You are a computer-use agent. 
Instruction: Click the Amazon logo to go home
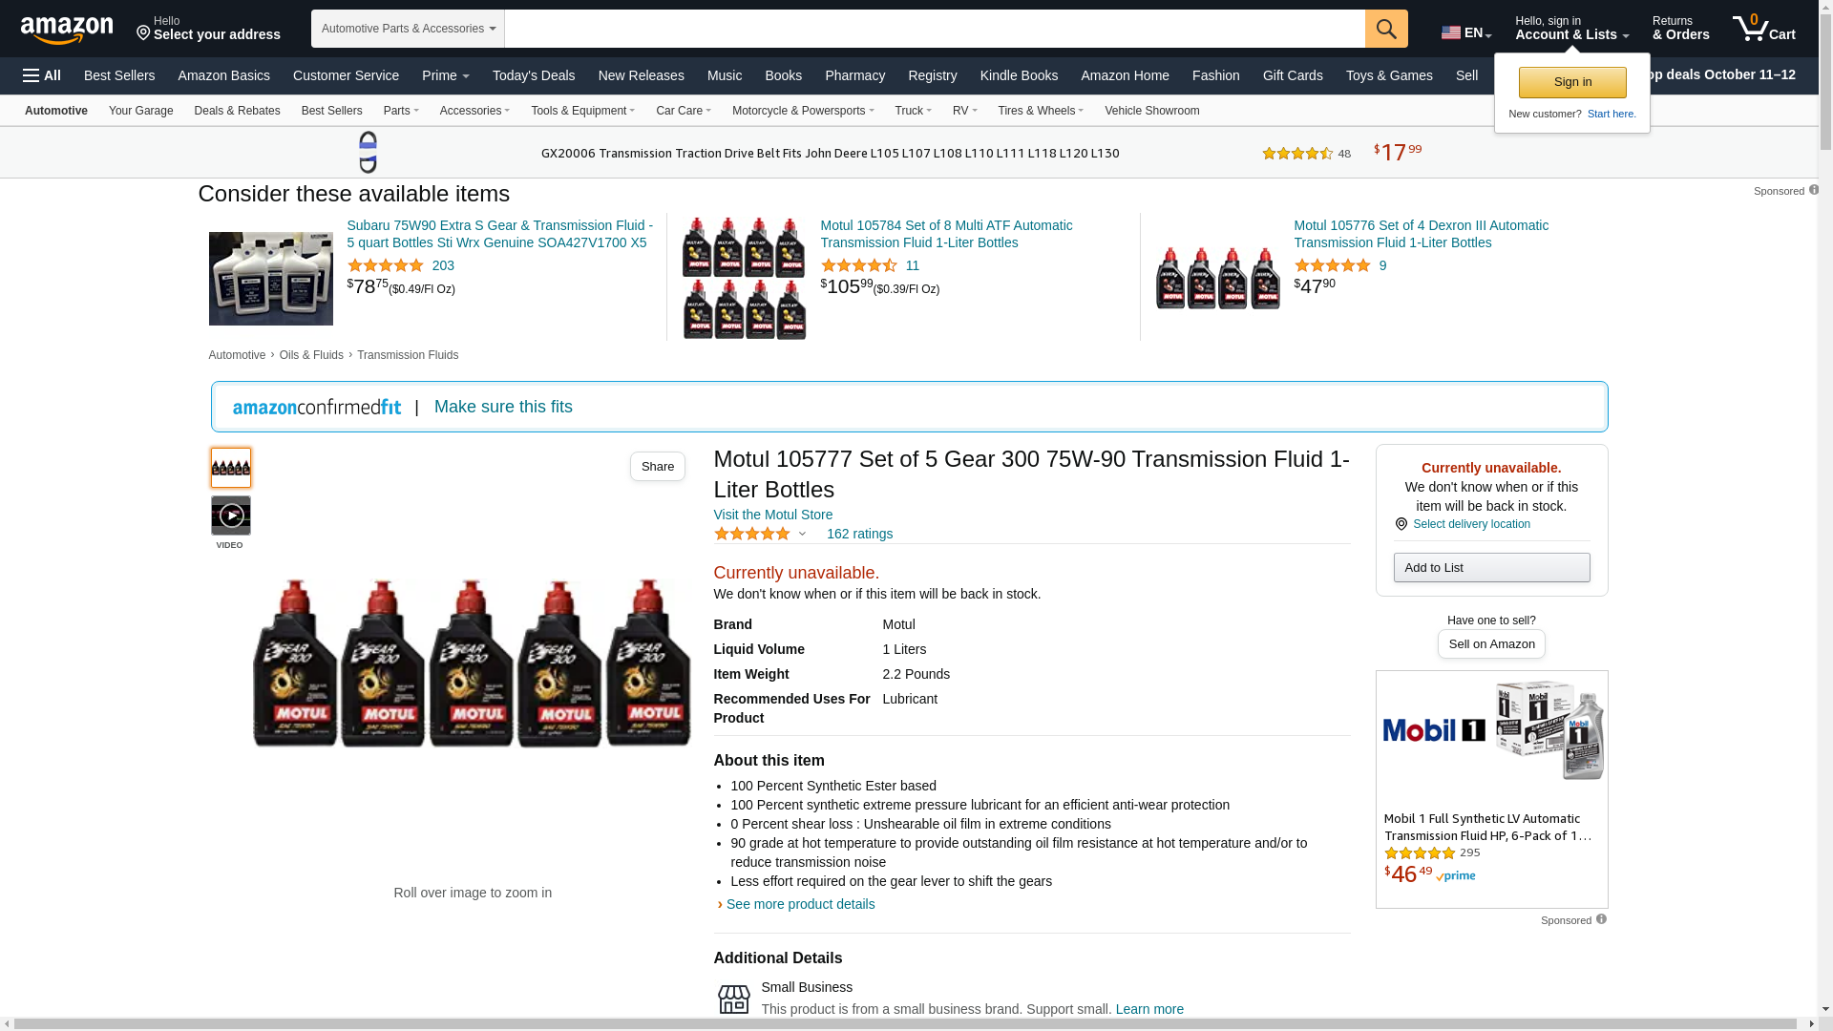tap(67, 30)
